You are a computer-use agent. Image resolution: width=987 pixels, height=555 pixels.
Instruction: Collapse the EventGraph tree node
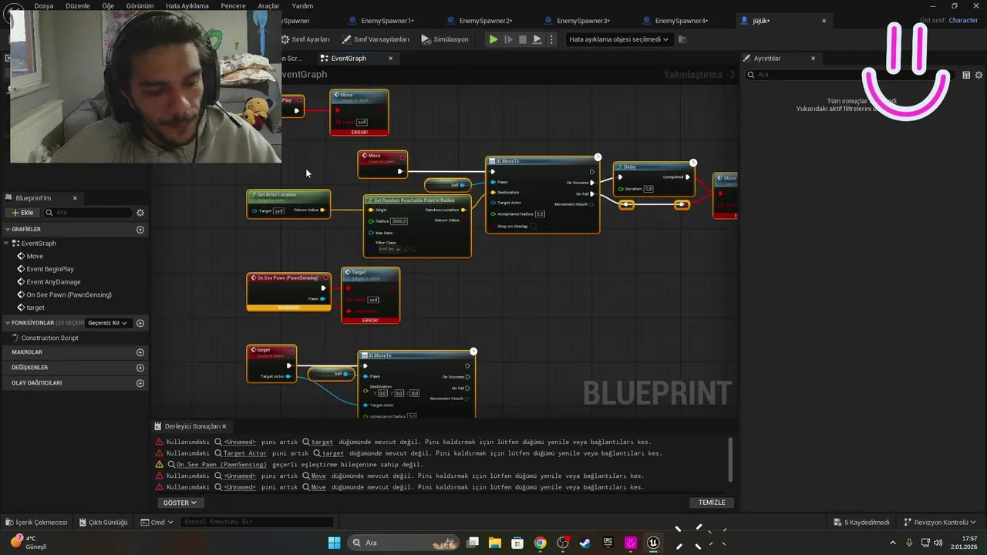click(7, 244)
